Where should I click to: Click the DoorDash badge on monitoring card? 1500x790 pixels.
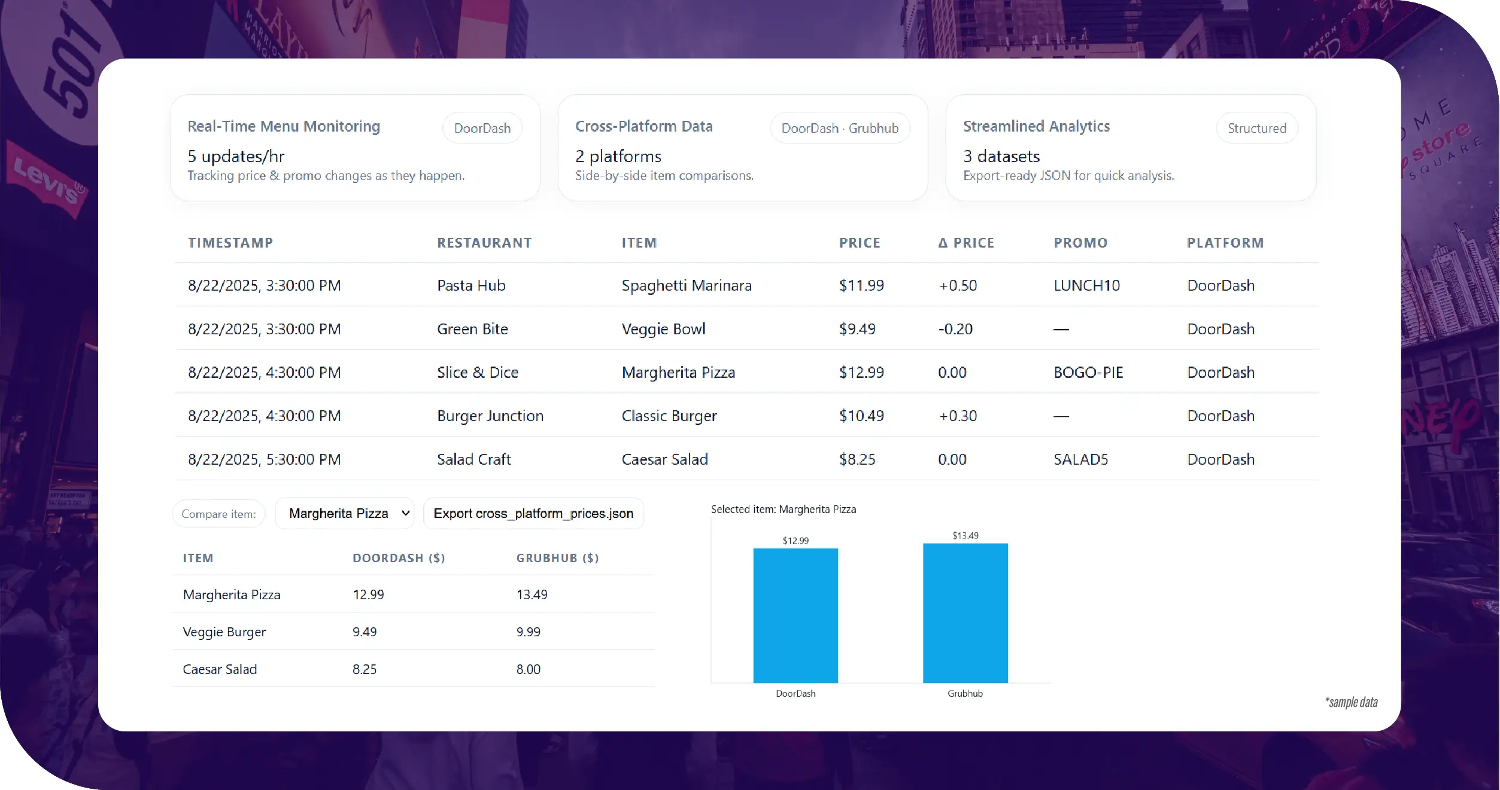pos(482,128)
